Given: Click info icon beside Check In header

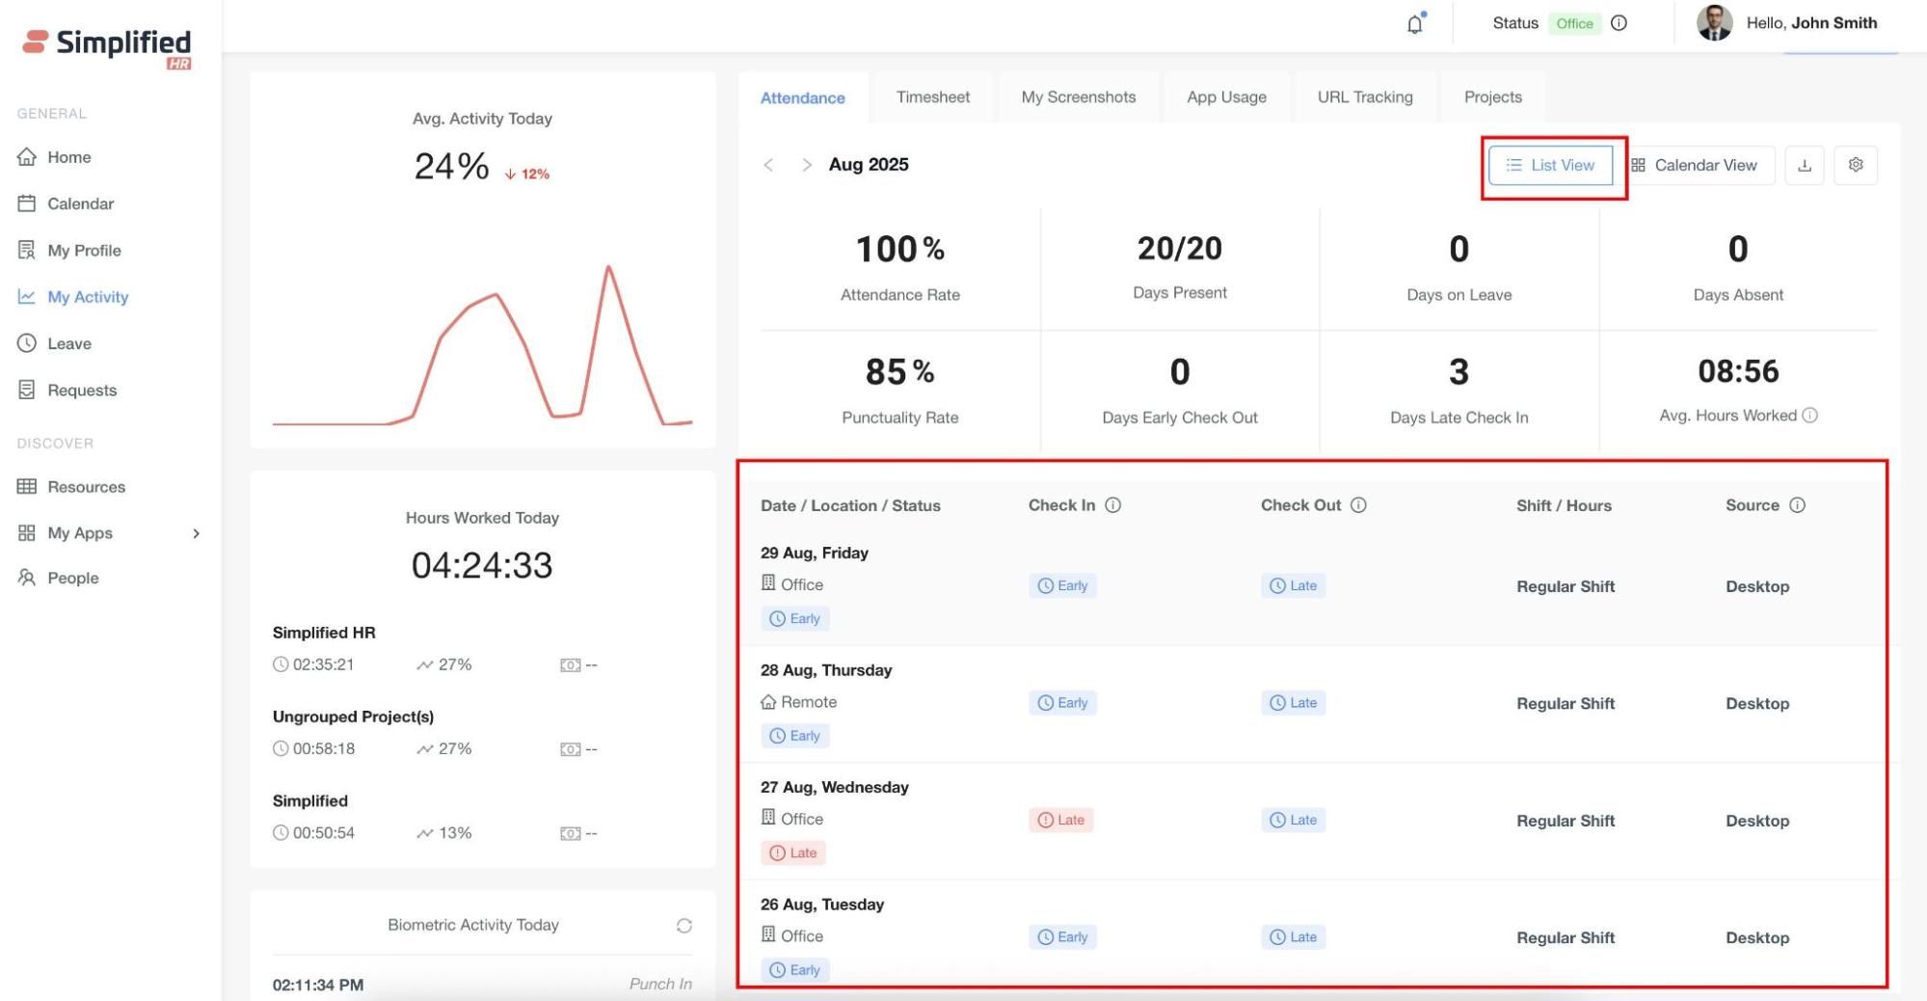Looking at the screenshot, I should [1112, 505].
